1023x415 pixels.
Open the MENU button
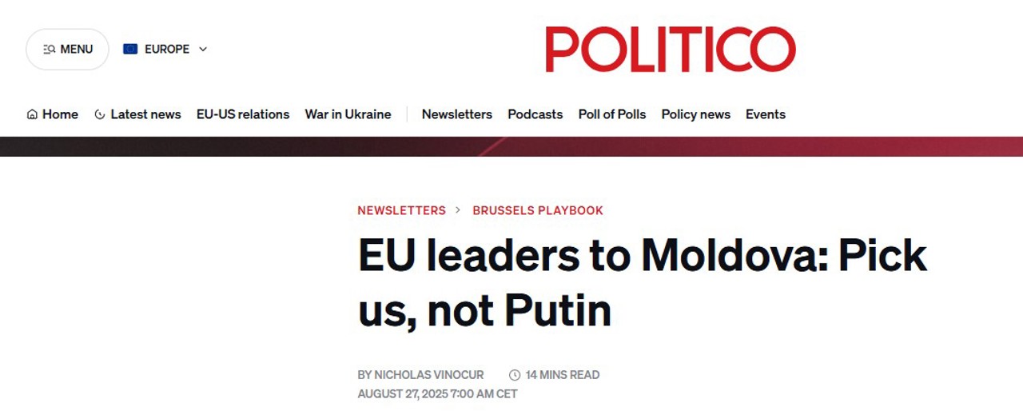[x=67, y=50]
